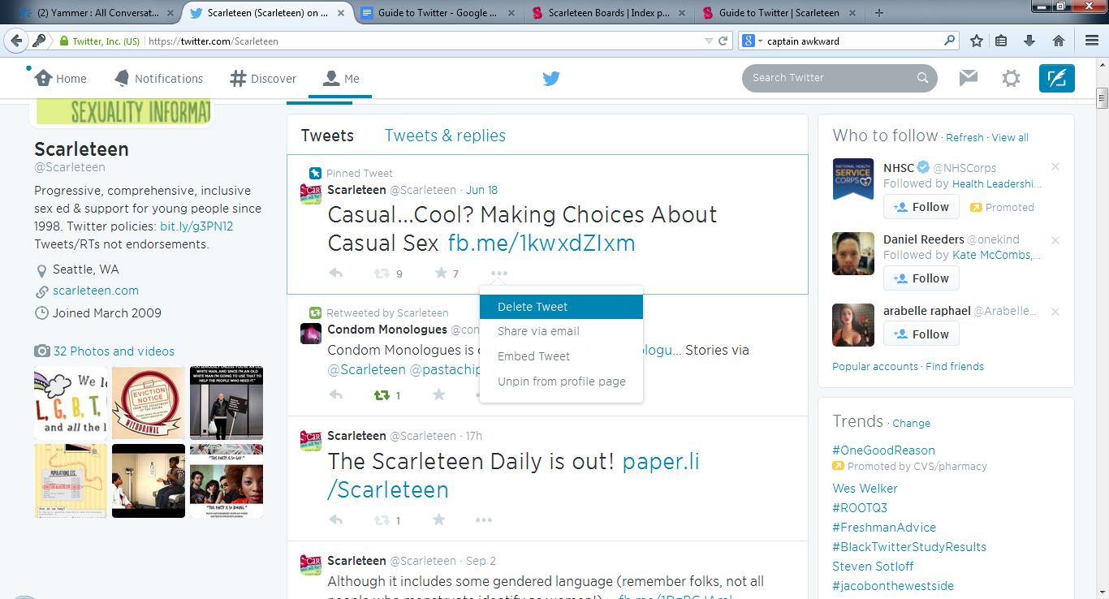Choose Embed Tweet option
This screenshot has width=1109, height=599.
coord(561,356)
